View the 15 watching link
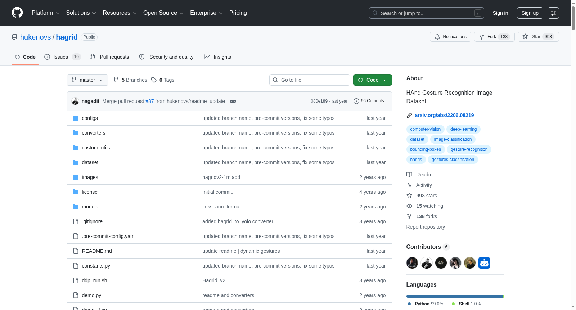Image resolution: width=576 pixels, height=310 pixels. pos(425,206)
